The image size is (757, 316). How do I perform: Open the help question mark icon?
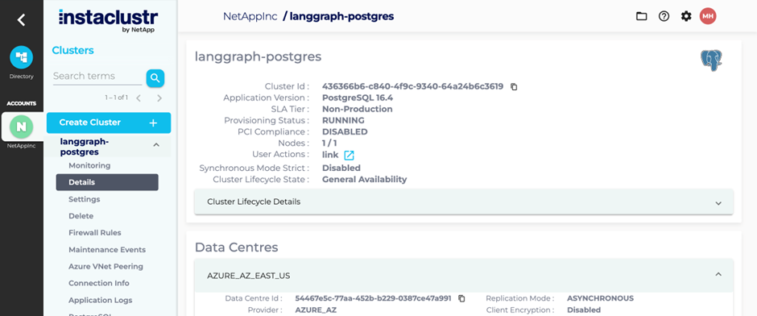[664, 16]
